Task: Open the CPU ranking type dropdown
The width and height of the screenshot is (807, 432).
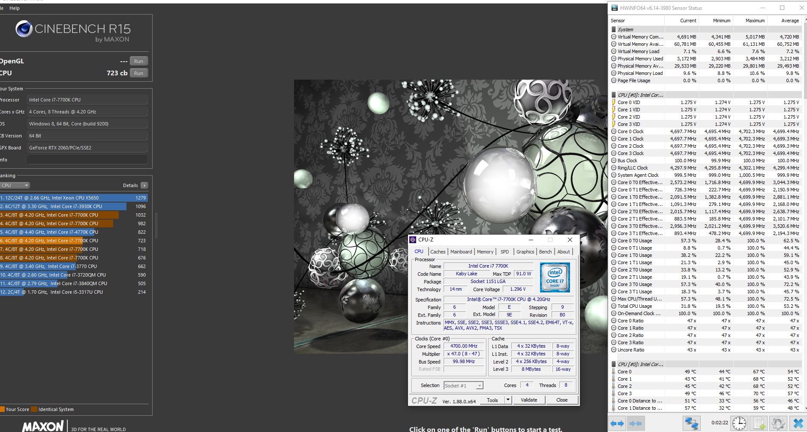Action: pos(15,185)
